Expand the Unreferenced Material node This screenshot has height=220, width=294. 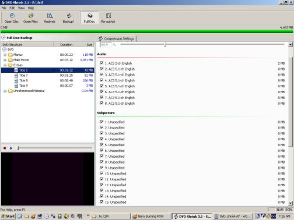tap(5, 91)
